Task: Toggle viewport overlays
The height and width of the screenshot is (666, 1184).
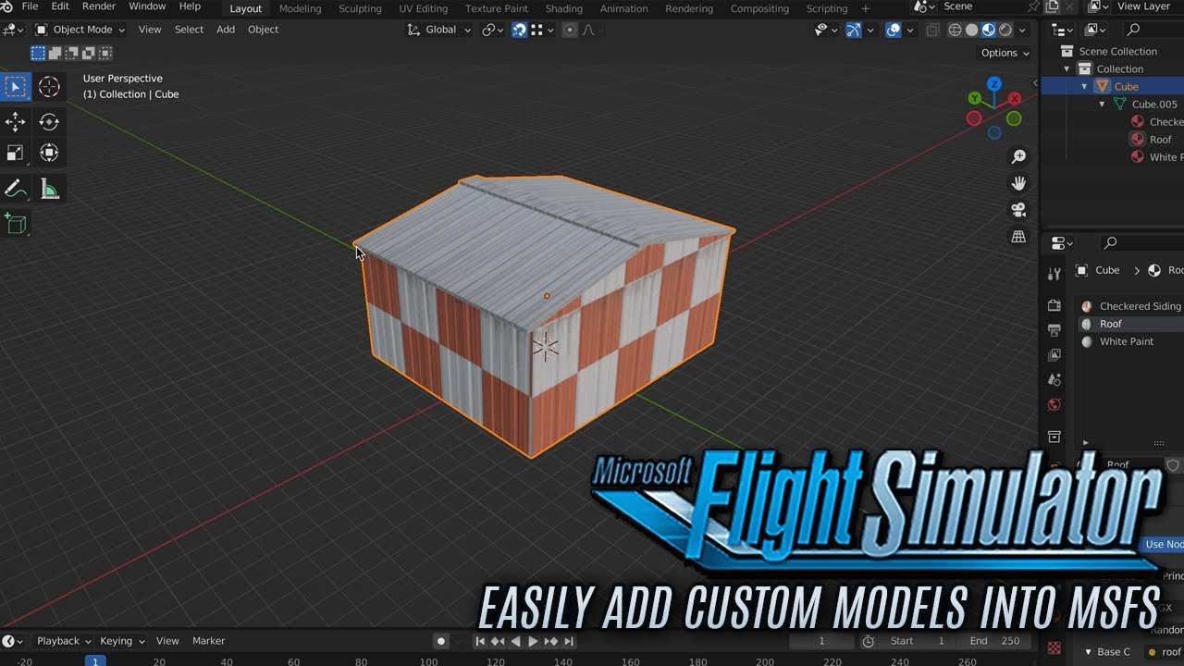Action: tap(894, 30)
